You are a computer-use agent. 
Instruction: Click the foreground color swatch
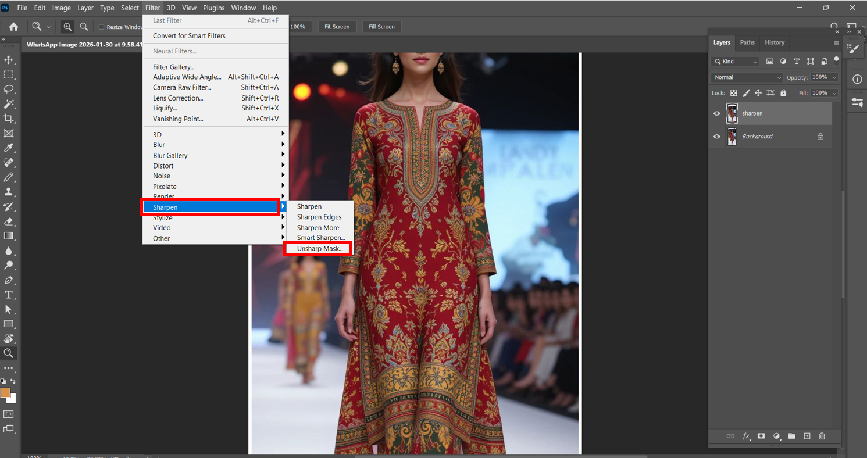coord(5,392)
